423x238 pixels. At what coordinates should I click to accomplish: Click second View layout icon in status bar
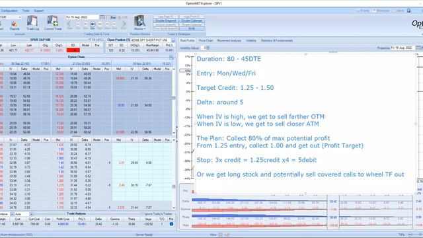pos(227,235)
